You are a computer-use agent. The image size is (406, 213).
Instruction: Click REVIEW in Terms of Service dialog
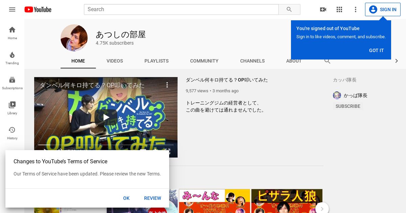pyautogui.click(x=153, y=198)
